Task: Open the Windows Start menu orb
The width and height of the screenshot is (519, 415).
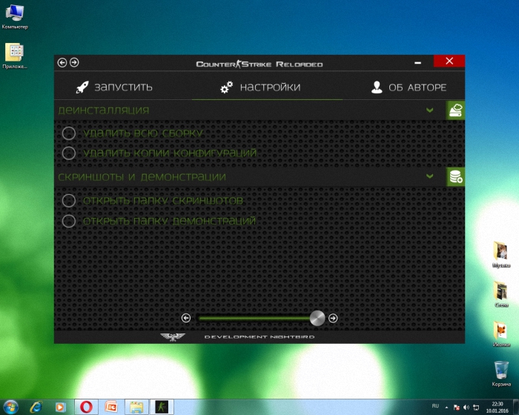Action: tap(10, 407)
